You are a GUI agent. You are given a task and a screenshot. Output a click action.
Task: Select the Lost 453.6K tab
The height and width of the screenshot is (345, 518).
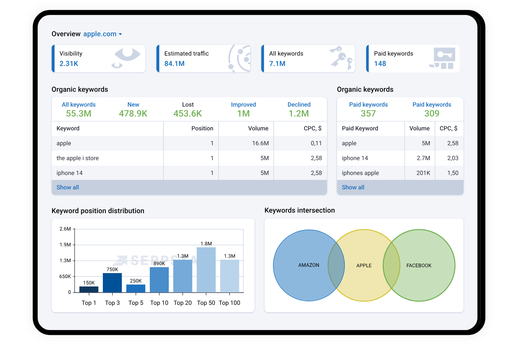click(188, 109)
